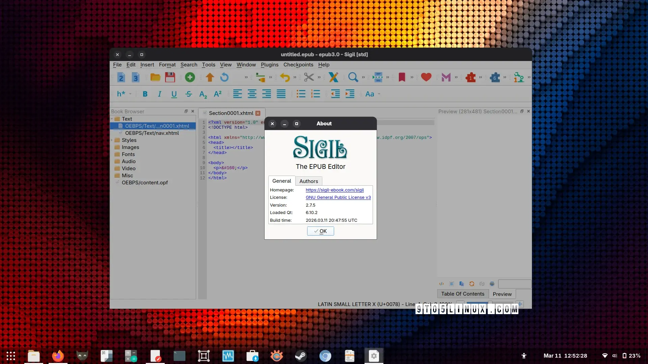648x364 pixels.
Task: Click the red bookmark icon in toolbar
Action: point(402,78)
